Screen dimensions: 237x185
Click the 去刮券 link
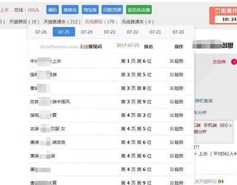coord(219,62)
